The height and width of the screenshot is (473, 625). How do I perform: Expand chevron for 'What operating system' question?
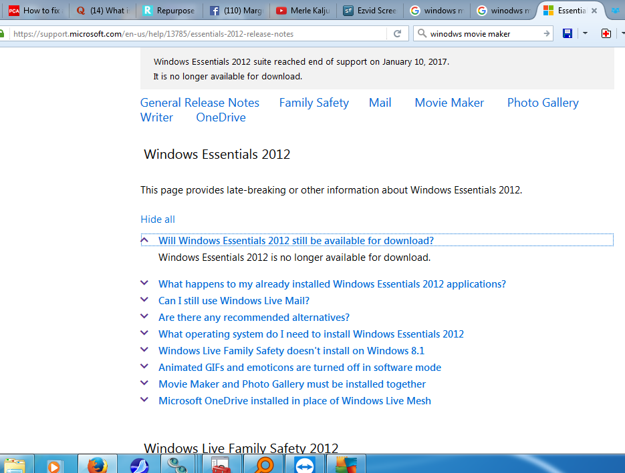(x=144, y=333)
